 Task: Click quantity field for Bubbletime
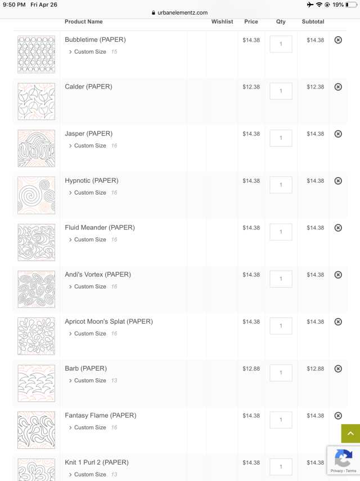281,44
